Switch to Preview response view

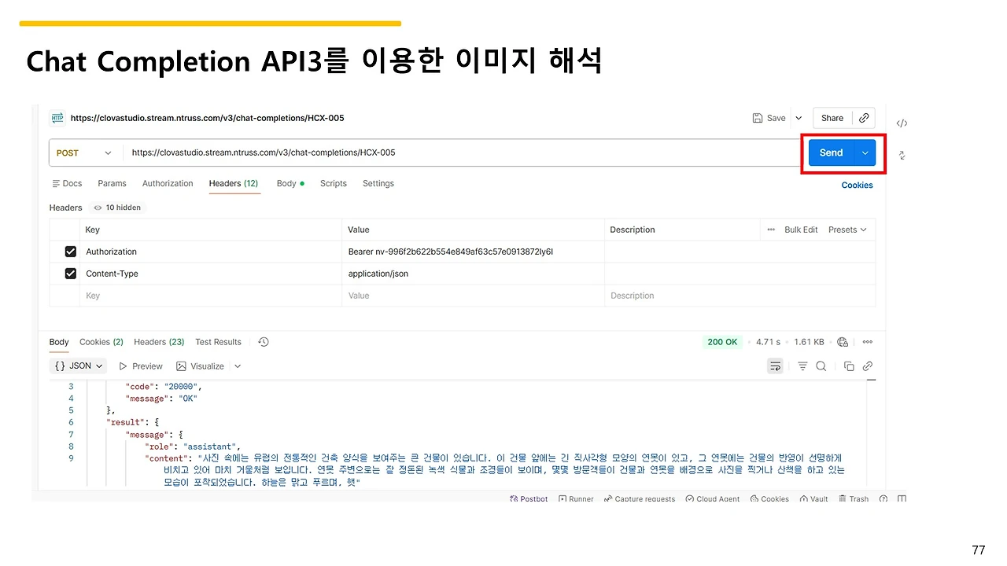click(141, 366)
